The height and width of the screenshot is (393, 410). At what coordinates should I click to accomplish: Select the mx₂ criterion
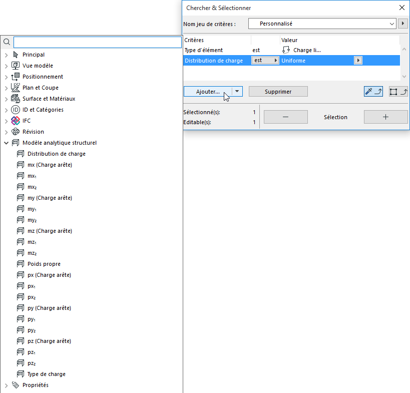tap(32, 187)
